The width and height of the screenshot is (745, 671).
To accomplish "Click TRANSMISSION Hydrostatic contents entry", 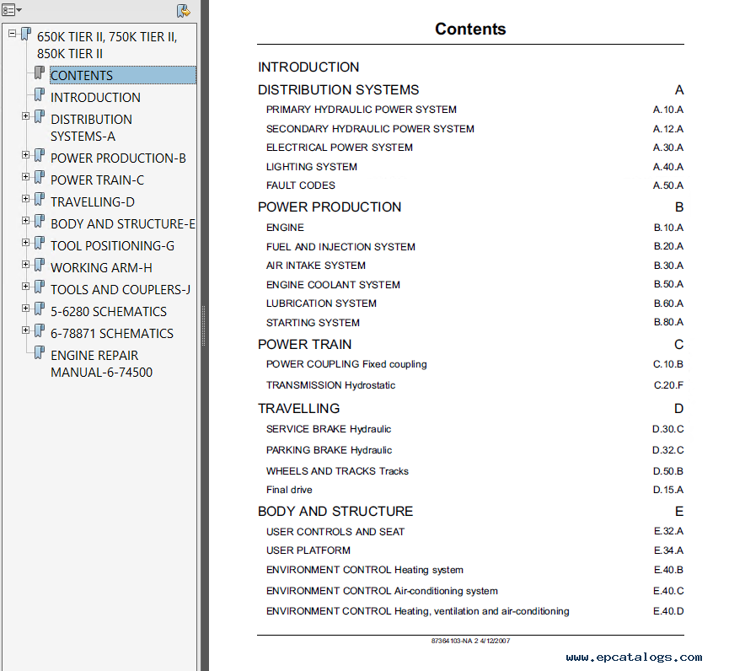I will [x=330, y=385].
